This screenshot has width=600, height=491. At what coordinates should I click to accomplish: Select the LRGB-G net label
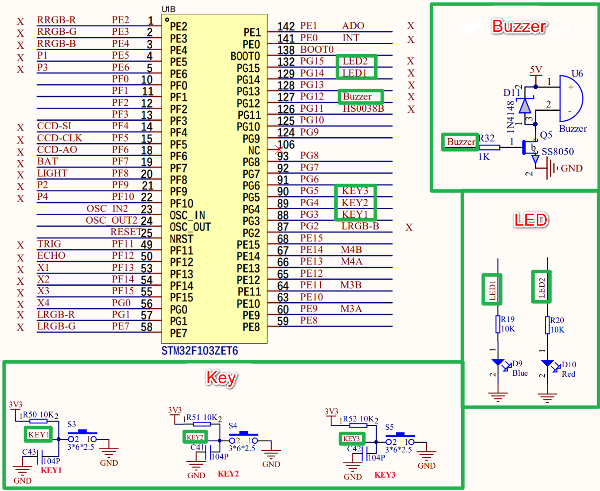56,326
